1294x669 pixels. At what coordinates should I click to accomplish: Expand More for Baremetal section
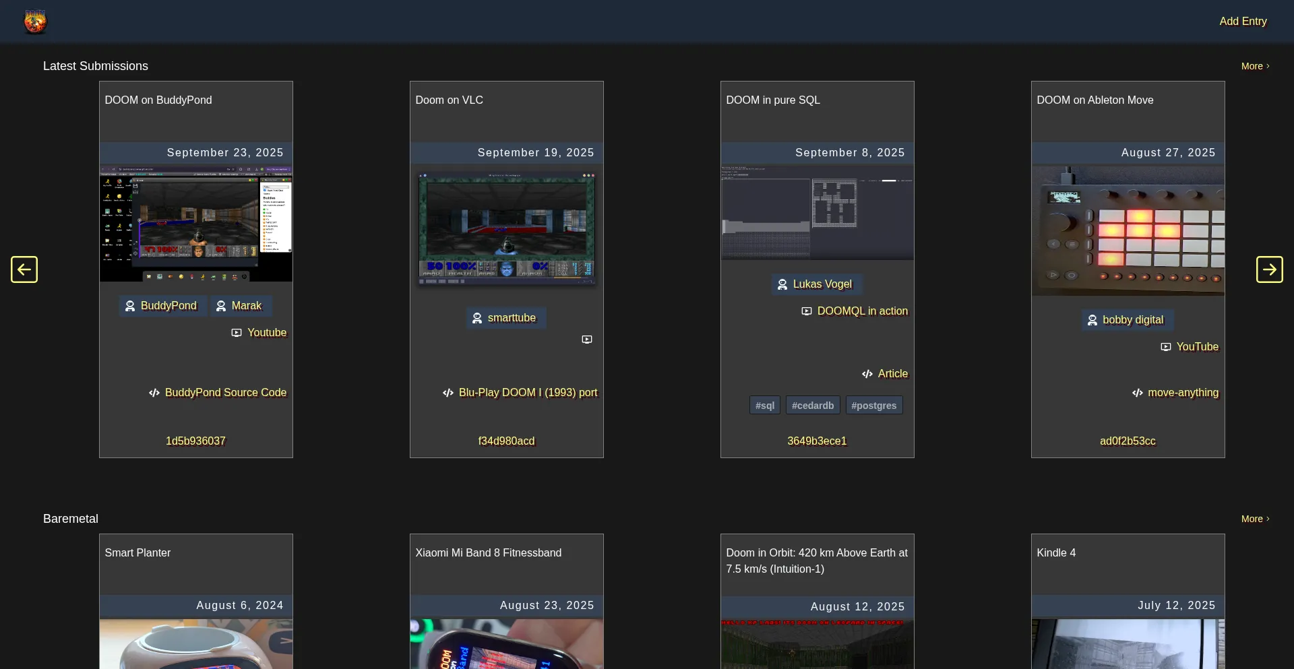point(1255,519)
